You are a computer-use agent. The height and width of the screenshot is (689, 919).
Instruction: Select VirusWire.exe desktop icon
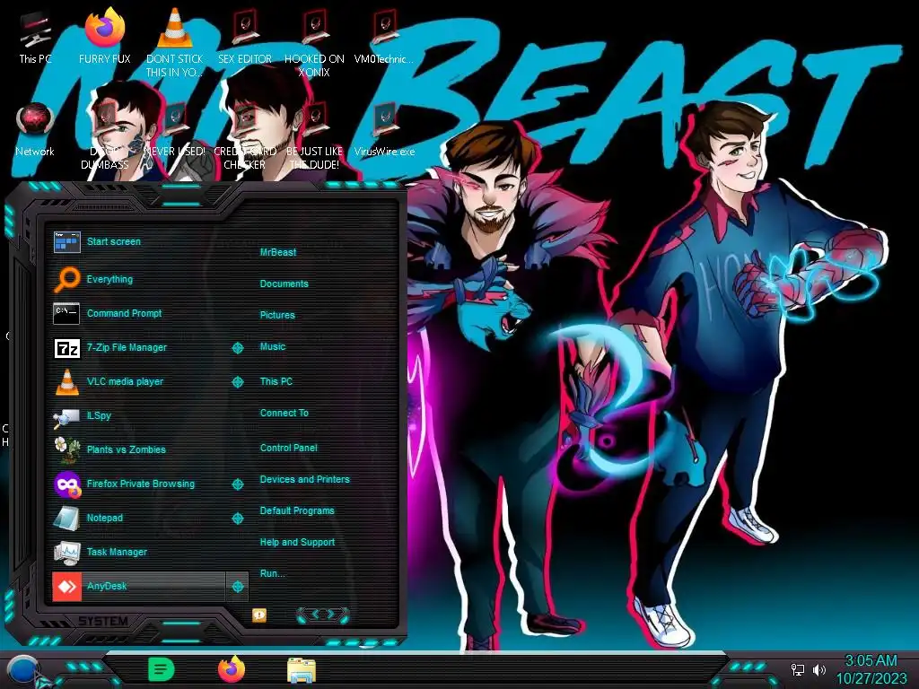384,130
